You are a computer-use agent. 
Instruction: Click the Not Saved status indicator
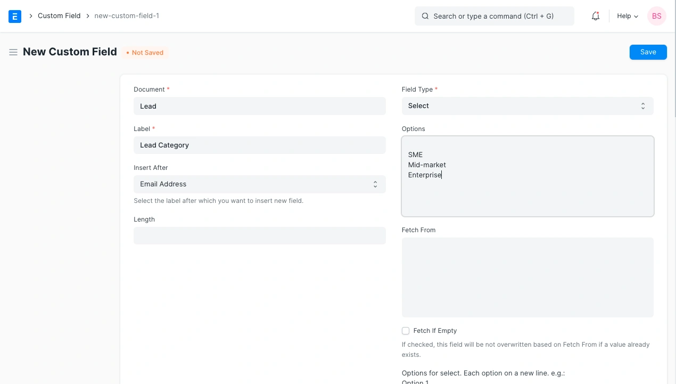(145, 53)
